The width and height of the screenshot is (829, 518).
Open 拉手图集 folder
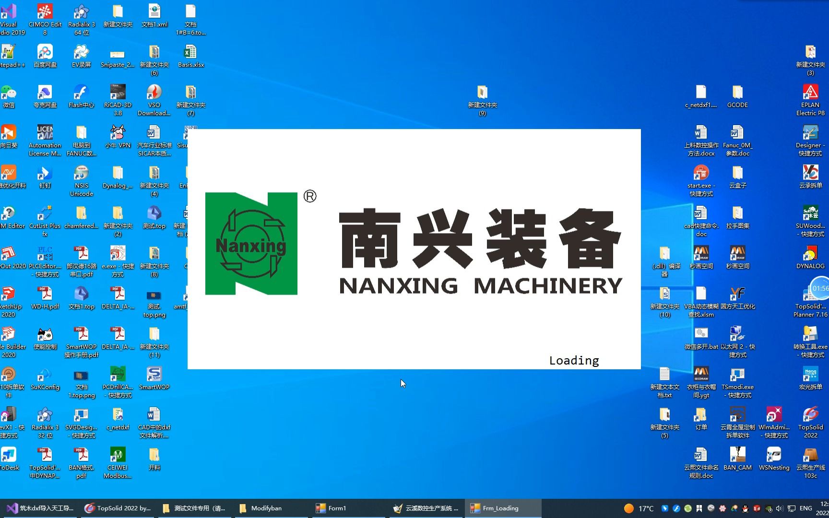[738, 217]
